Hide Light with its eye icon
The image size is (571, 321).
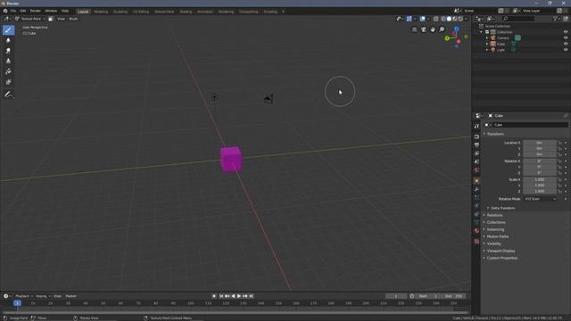566,50
